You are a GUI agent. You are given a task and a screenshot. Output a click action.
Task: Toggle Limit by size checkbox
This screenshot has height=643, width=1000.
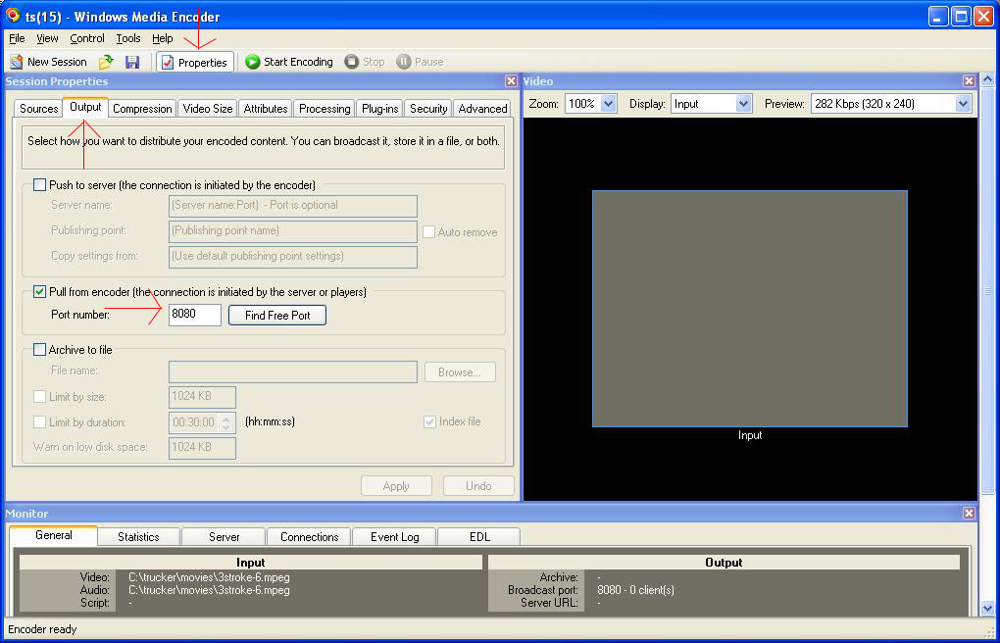tap(39, 397)
